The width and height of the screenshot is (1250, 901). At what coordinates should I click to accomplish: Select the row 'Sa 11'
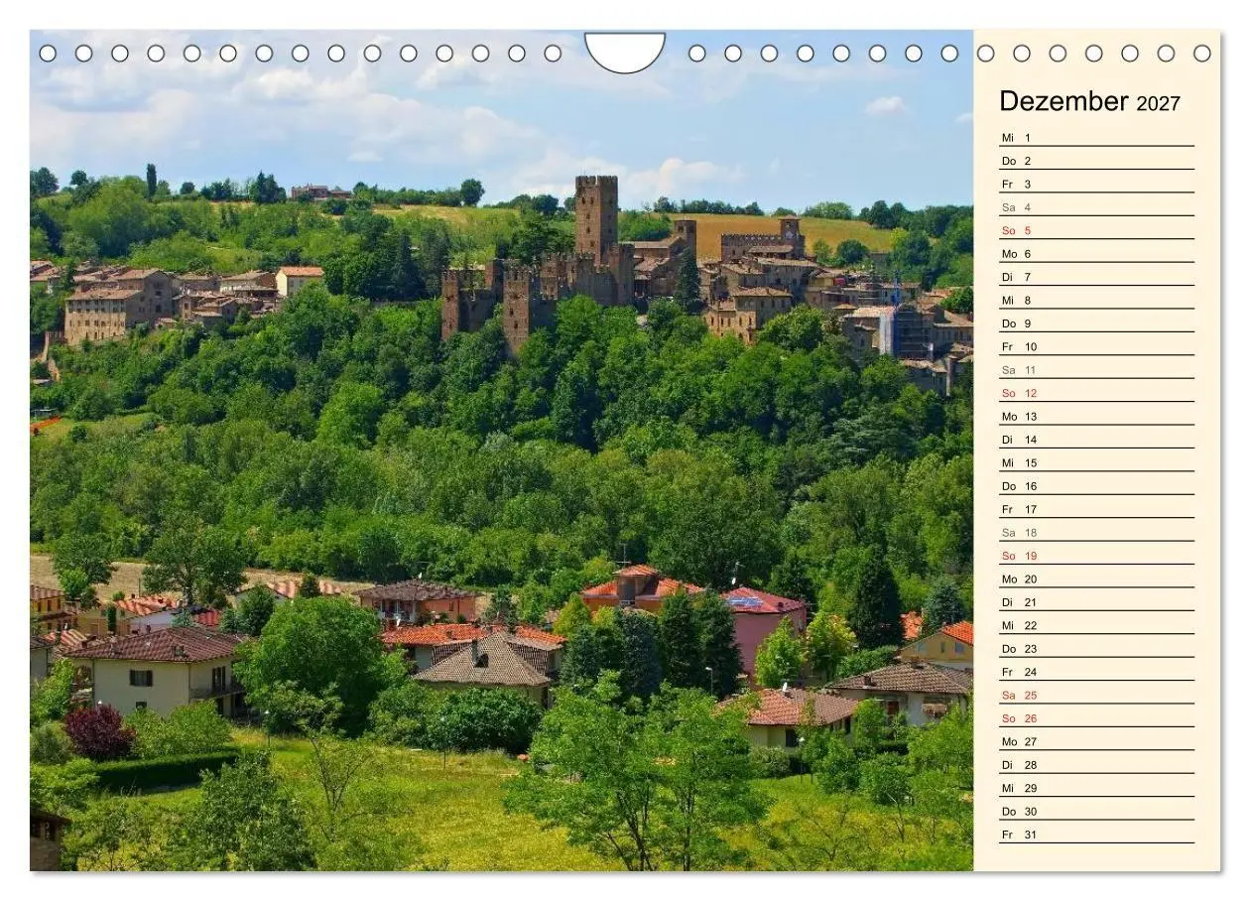1096,370
